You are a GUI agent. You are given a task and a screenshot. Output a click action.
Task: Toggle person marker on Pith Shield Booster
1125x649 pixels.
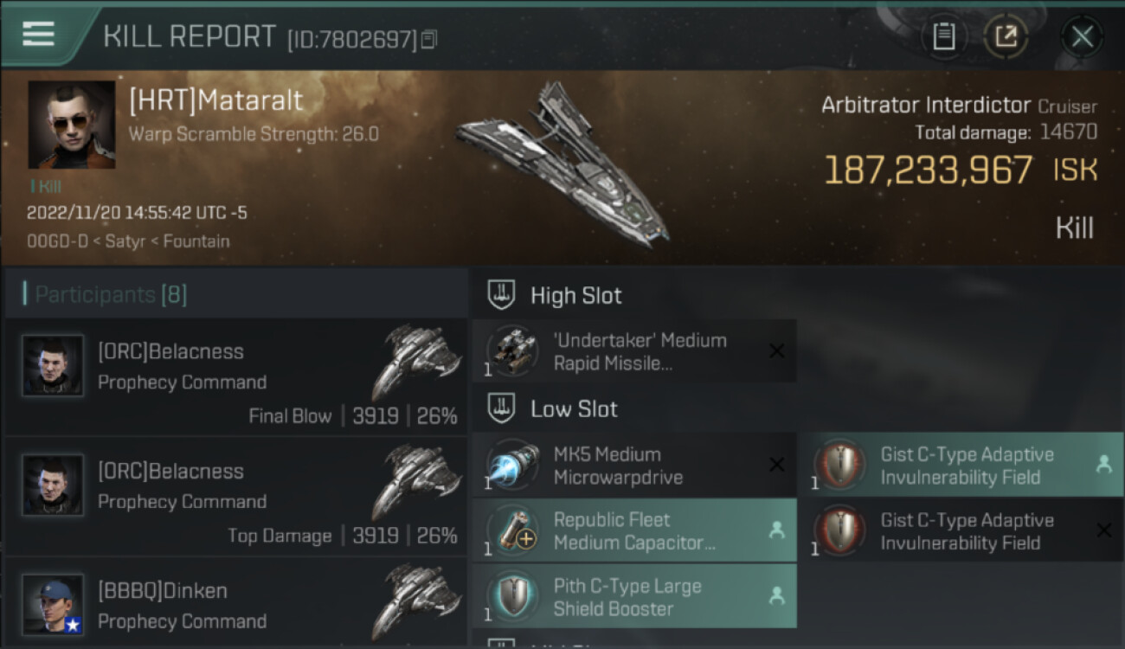(776, 596)
